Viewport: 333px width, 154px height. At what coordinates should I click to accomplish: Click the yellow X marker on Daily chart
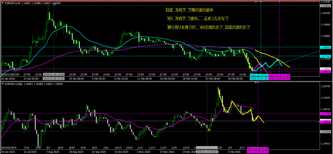coord(209,130)
